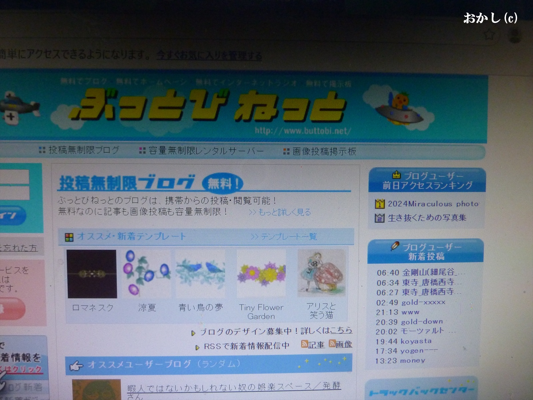This screenshot has width=533, height=400.
Task: Select the 青い鳥の夢 template thumbnail
Action: [200, 273]
